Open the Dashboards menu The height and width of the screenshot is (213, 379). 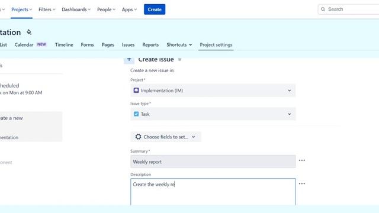coord(76,9)
